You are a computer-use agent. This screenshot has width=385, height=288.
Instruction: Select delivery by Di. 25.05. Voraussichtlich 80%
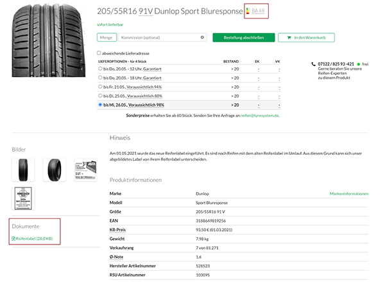click(99, 95)
